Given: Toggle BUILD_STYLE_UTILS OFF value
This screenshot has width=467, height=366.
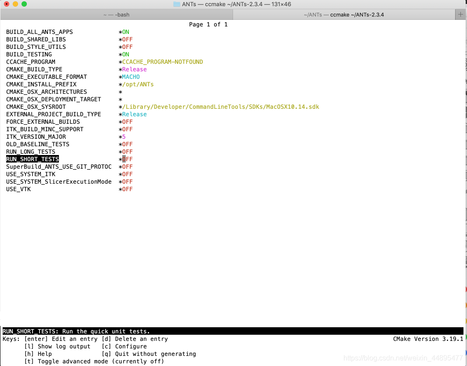Looking at the screenshot, I should pyautogui.click(x=128, y=47).
